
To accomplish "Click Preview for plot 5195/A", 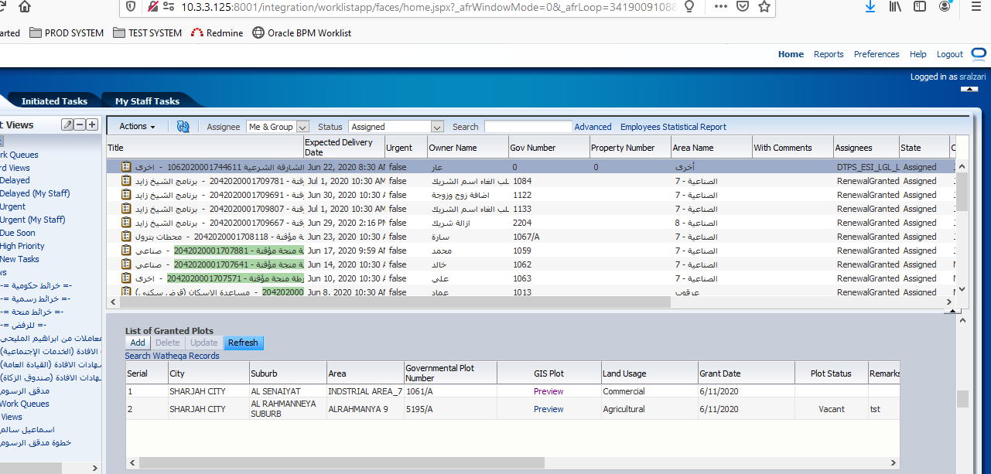I will (548, 409).
